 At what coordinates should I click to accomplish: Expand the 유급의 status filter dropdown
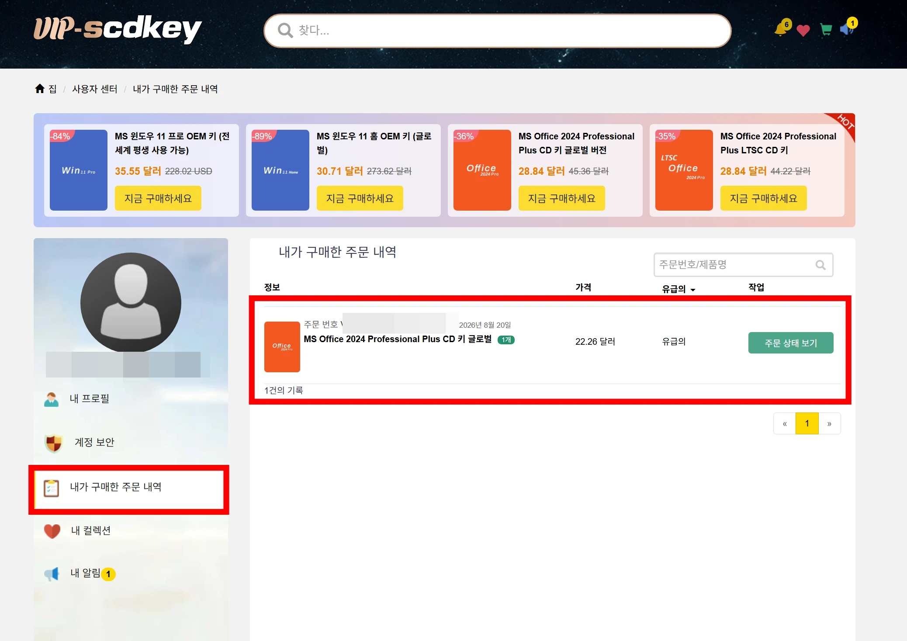pos(679,289)
